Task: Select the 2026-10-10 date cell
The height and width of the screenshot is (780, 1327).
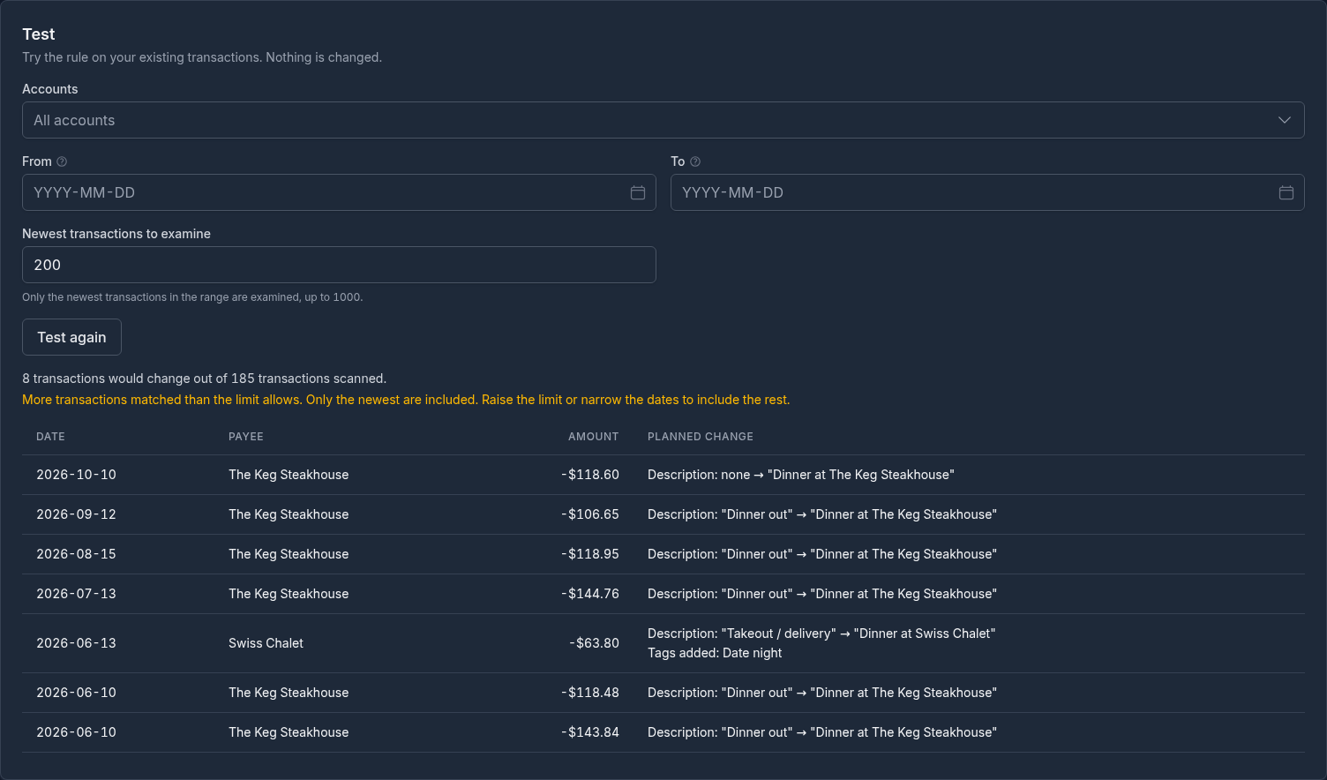Action: point(76,475)
